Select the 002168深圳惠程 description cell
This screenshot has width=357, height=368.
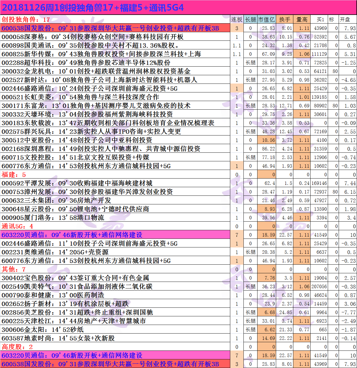115,149
